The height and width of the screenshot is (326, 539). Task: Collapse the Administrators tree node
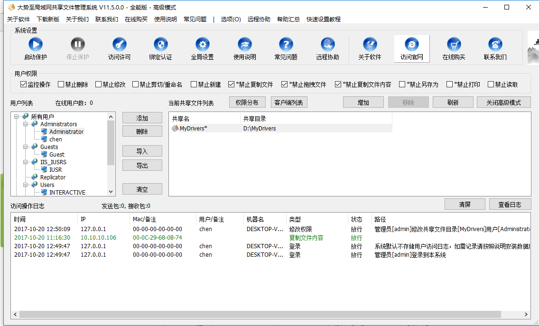pos(26,124)
